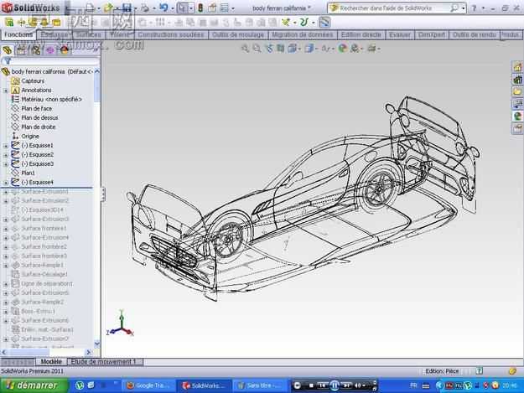Click the Zoom to area icon
The height and width of the screenshot is (393, 524).
pos(257,49)
